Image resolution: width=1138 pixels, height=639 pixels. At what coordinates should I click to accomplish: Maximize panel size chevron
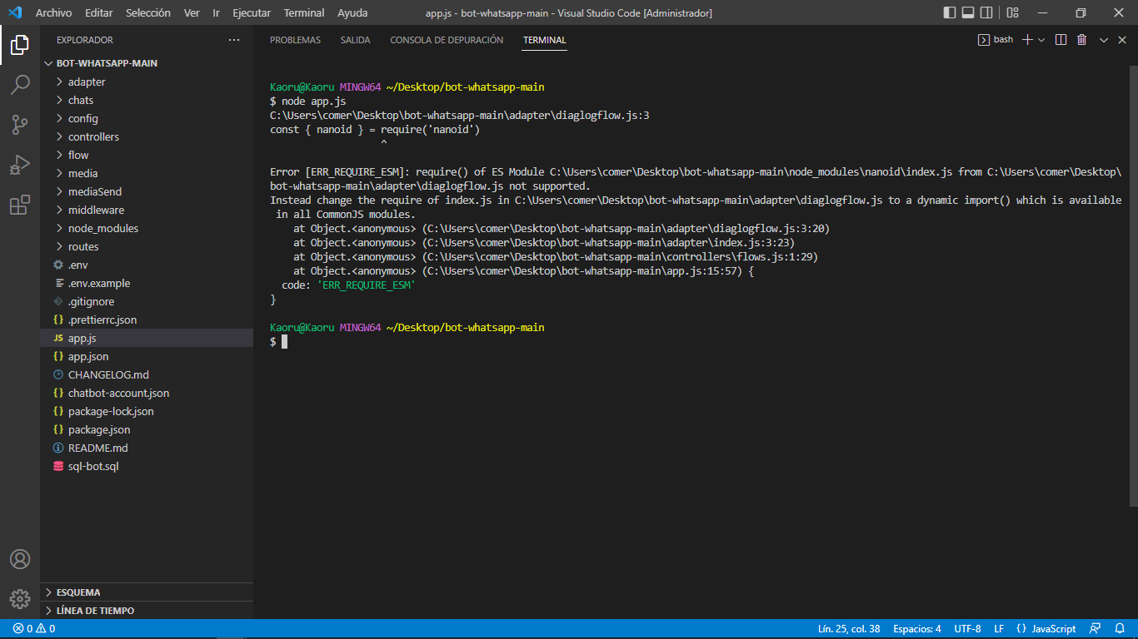1104,39
